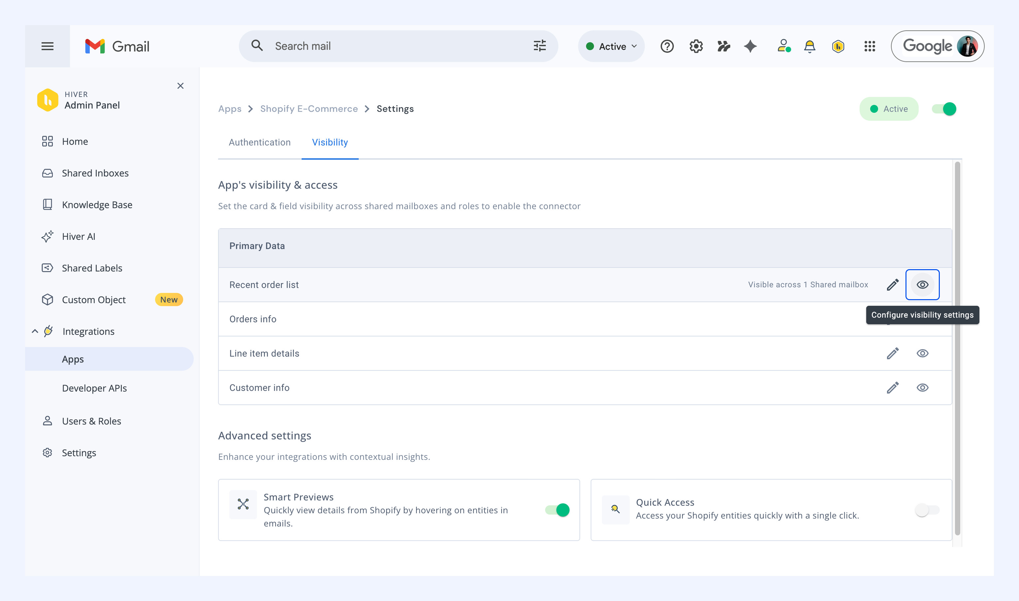Click the Active status badge

[x=889, y=109]
